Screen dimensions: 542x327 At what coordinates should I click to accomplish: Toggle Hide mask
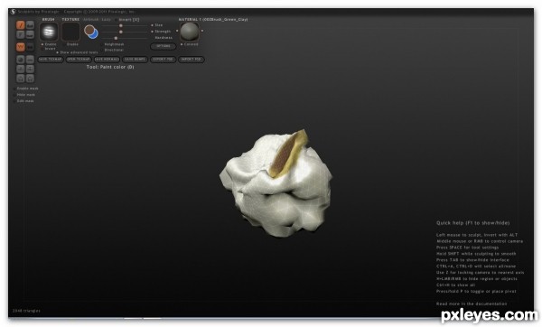coord(24,95)
